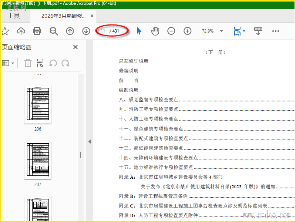Open 九、消防工程专项检查要点 entry
This screenshot has width=296, height=222.
206,109
